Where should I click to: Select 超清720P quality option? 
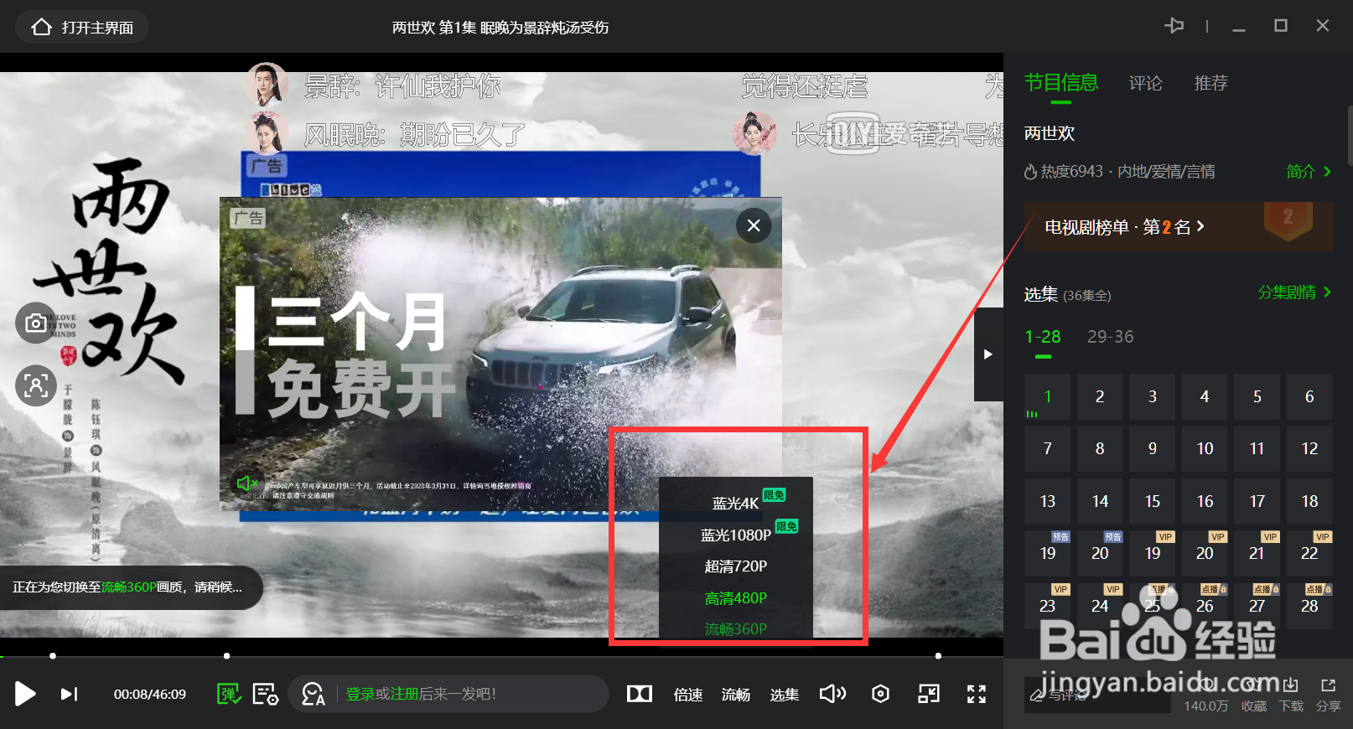736,566
